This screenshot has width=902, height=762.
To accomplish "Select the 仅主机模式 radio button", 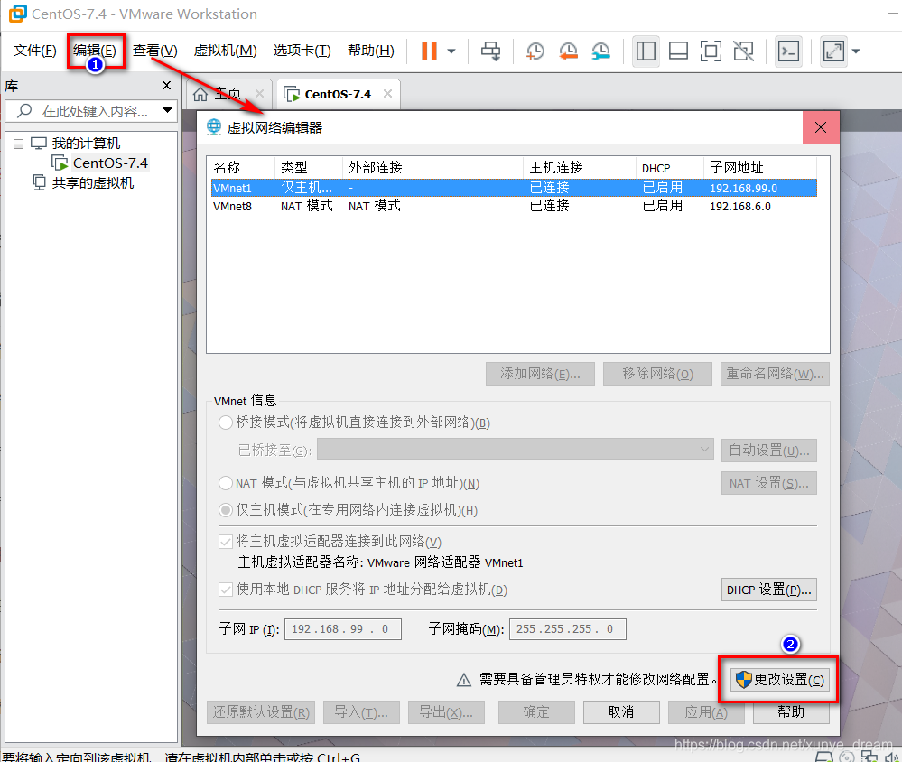I will coord(226,510).
